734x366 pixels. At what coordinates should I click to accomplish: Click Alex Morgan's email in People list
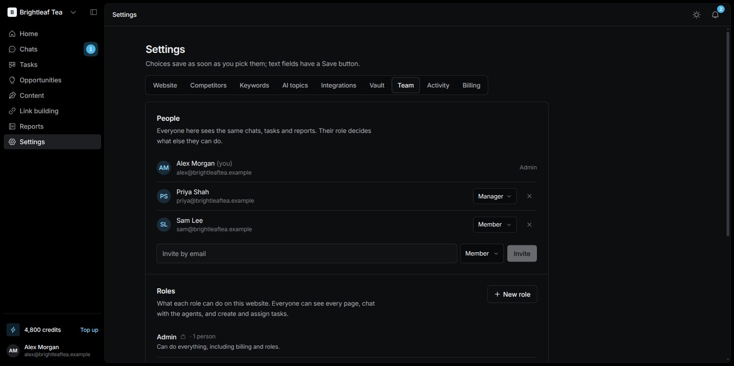[x=214, y=172]
